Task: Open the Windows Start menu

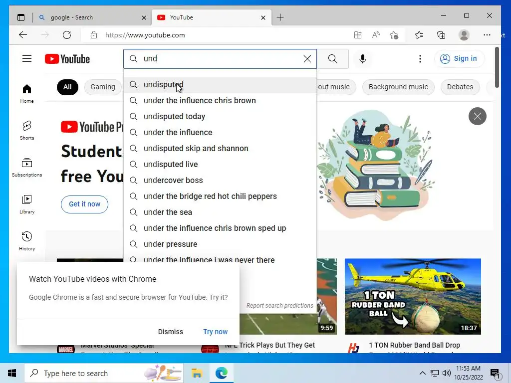Action: (12, 373)
